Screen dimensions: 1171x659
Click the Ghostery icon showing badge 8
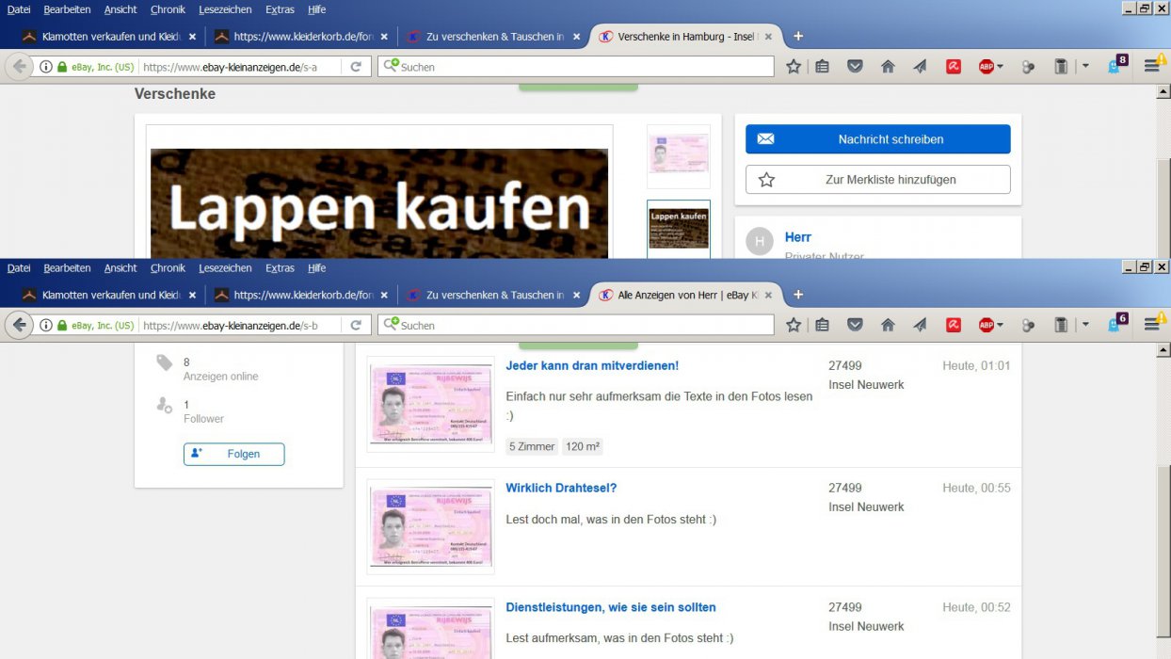tap(1116, 66)
